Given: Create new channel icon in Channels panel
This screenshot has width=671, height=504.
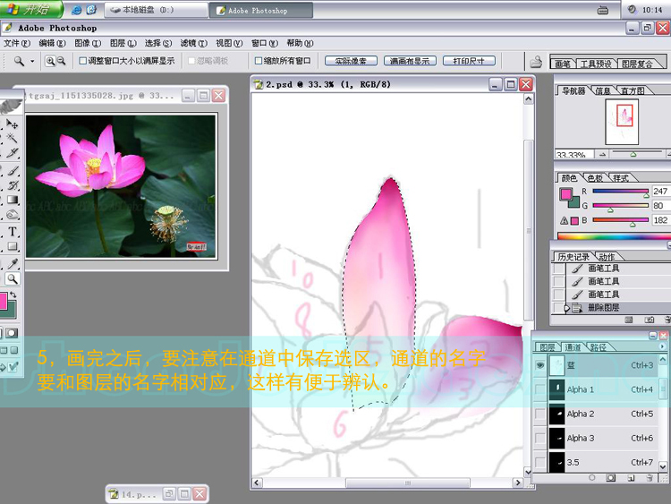Looking at the screenshot, I should tap(631, 478).
